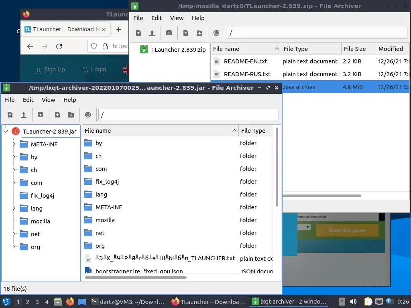Open the Help menu in the jar File Archiver window
411x308 pixels.
pyautogui.click(x=70, y=100)
